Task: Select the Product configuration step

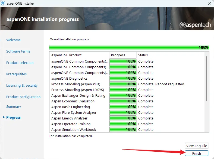Action: [x=23, y=97]
